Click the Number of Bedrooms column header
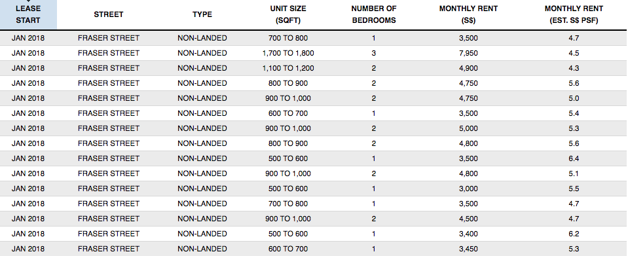Viewport: 628px width, 256px height. coord(374,14)
